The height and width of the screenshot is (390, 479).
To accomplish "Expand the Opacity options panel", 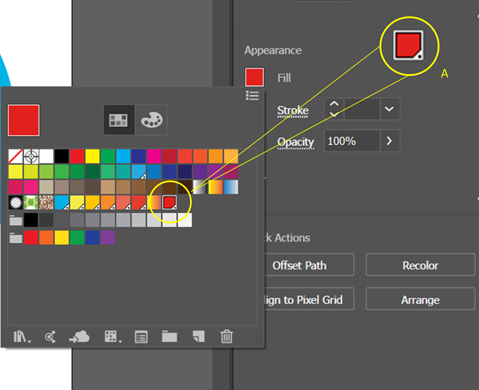I will (x=389, y=141).
